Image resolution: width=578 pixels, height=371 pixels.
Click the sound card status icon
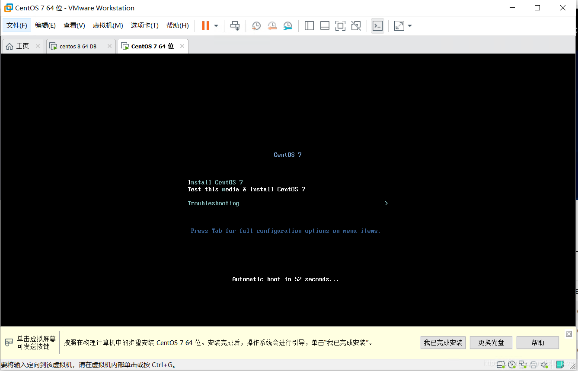pyautogui.click(x=544, y=365)
